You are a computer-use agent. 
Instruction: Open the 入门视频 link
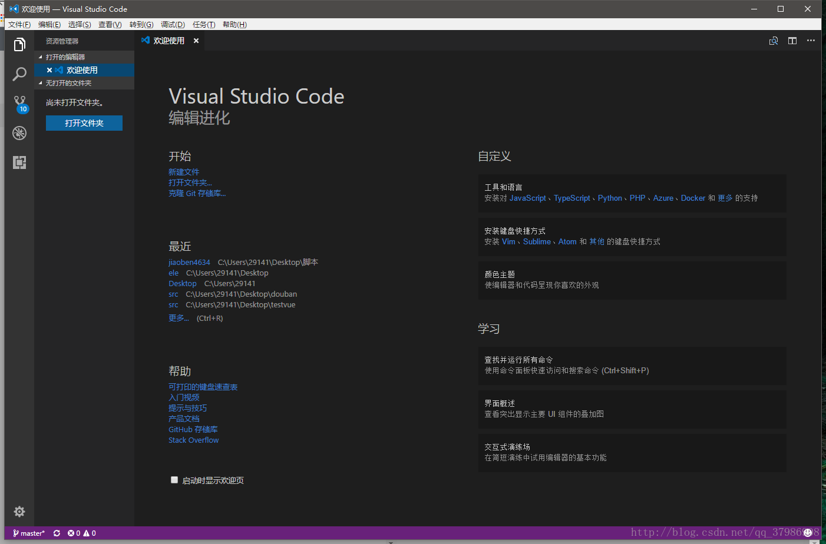tap(184, 397)
